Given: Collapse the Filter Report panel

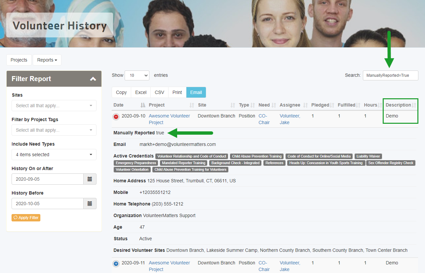Looking at the screenshot, I should tap(93, 79).
